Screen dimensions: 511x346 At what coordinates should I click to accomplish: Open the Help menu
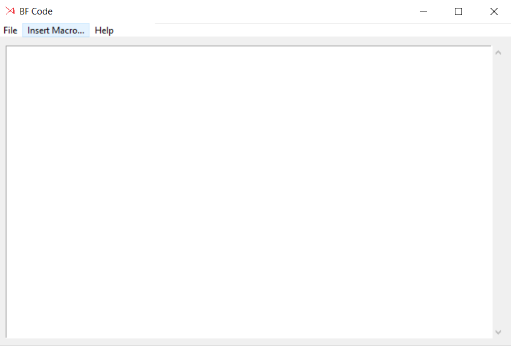pyautogui.click(x=104, y=30)
